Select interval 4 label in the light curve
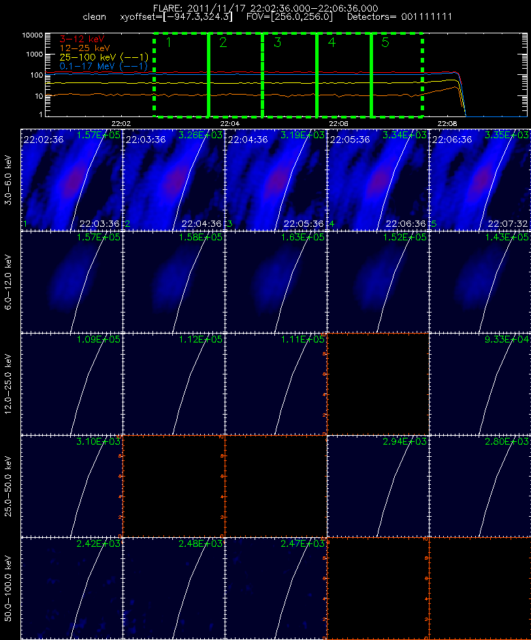 tap(332, 42)
